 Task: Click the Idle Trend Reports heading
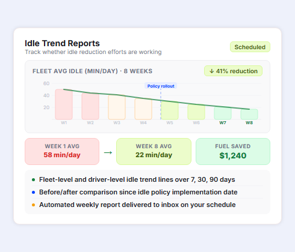coord(62,43)
